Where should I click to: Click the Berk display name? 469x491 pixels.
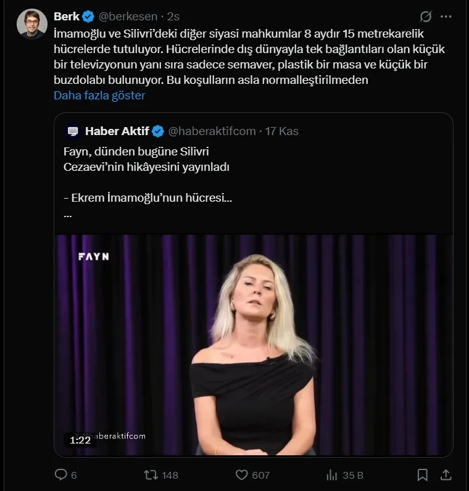[67, 17]
